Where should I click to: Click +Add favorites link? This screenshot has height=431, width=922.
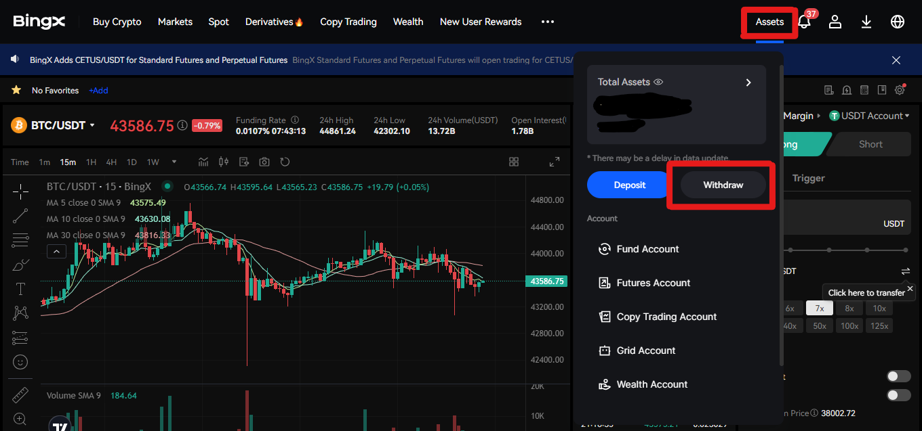click(98, 90)
